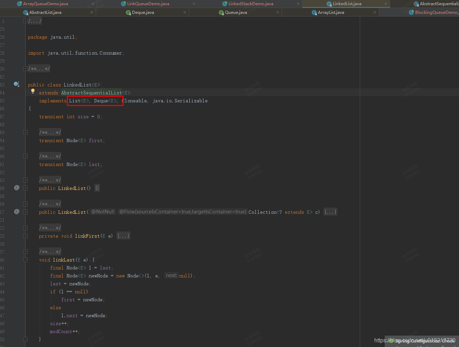This screenshot has height=347, width=459.
Task: Click the text 'package java.util;'
Action: click(x=53, y=37)
